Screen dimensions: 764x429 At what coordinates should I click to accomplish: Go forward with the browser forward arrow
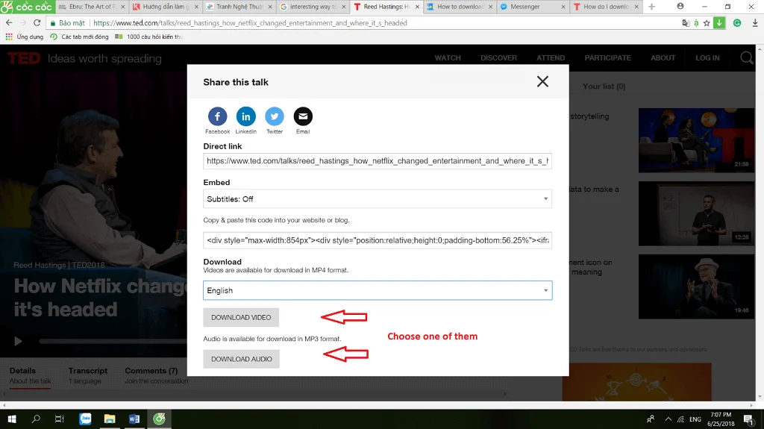(23, 23)
